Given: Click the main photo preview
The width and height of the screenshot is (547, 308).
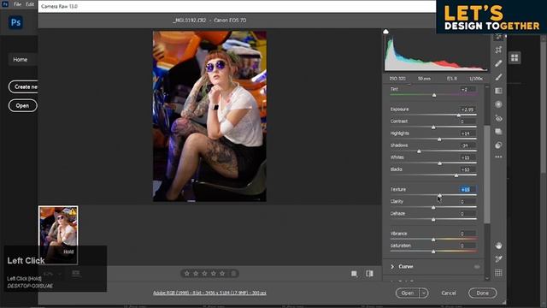Looking at the screenshot, I should pyautogui.click(x=209, y=116).
